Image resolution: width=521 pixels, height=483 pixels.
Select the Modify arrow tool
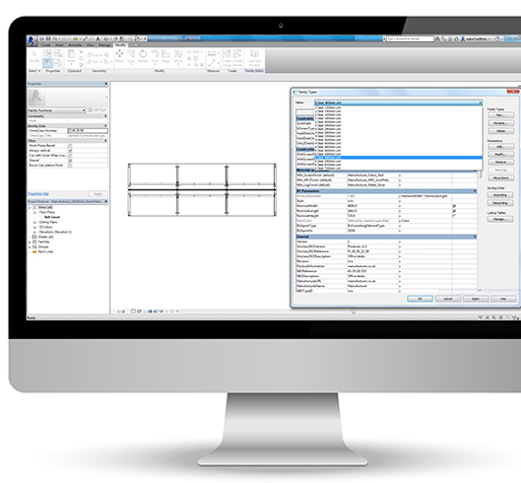[34, 56]
